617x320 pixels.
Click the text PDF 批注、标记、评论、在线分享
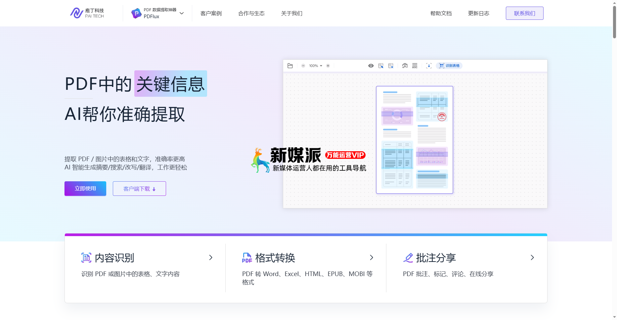point(448,274)
